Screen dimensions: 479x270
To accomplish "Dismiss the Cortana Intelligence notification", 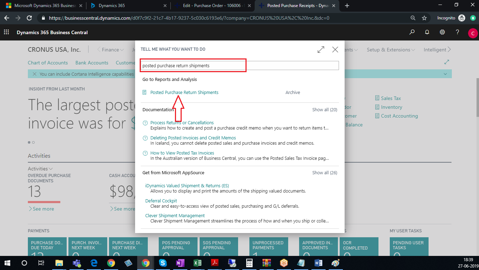I will [x=35, y=74].
